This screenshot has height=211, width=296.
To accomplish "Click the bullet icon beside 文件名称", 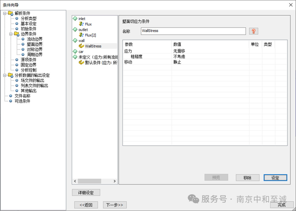I will [11, 96].
